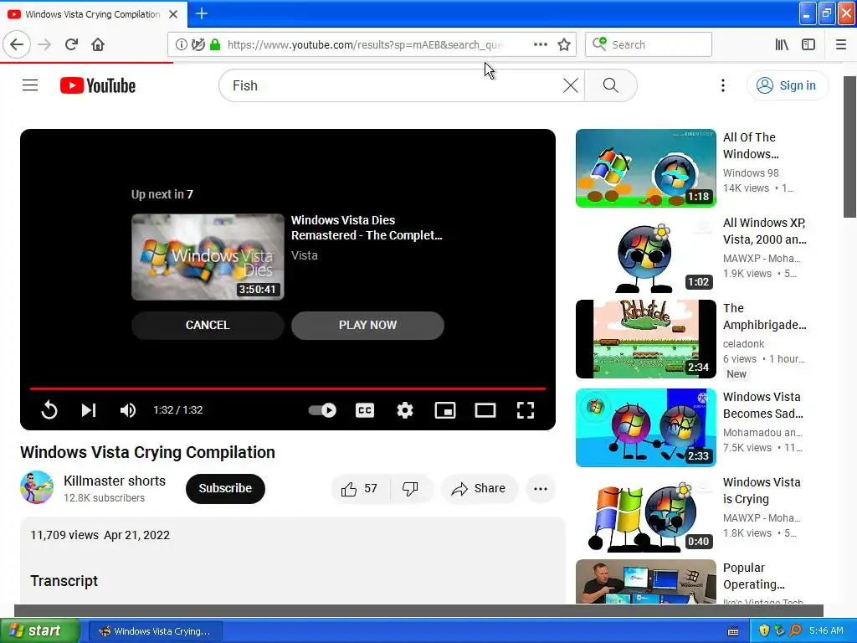Show site information icon
857x643 pixels.
coord(181,44)
